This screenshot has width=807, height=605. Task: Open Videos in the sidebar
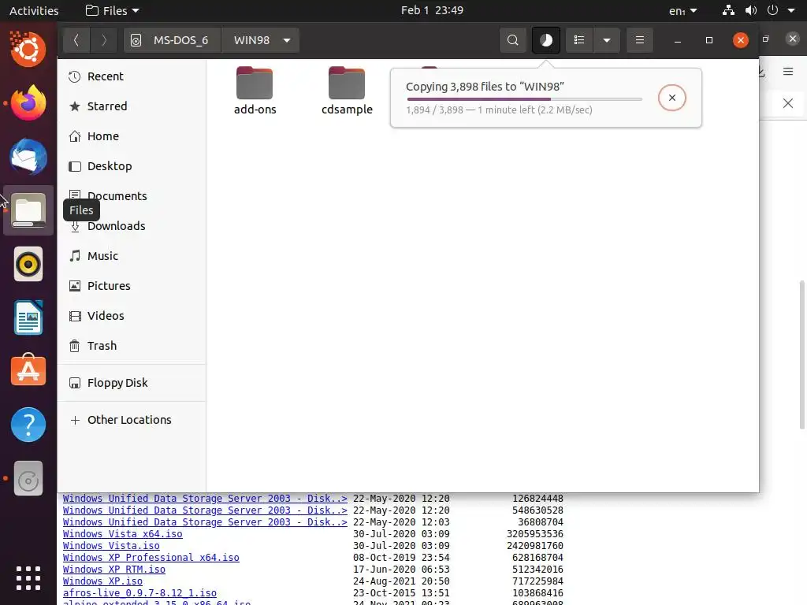132,316
